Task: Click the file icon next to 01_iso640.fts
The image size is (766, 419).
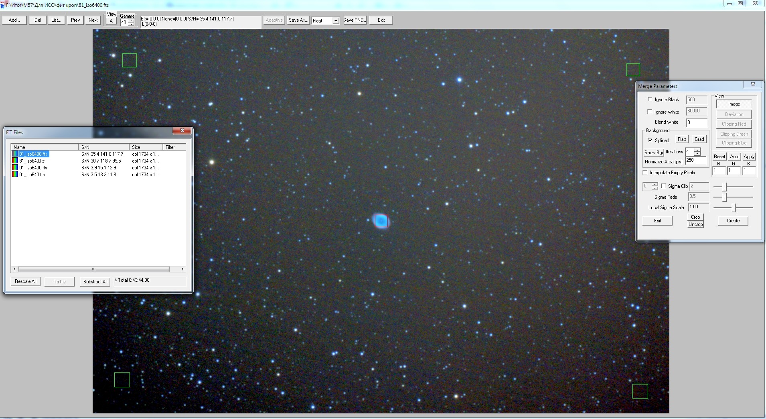Action: [15, 175]
